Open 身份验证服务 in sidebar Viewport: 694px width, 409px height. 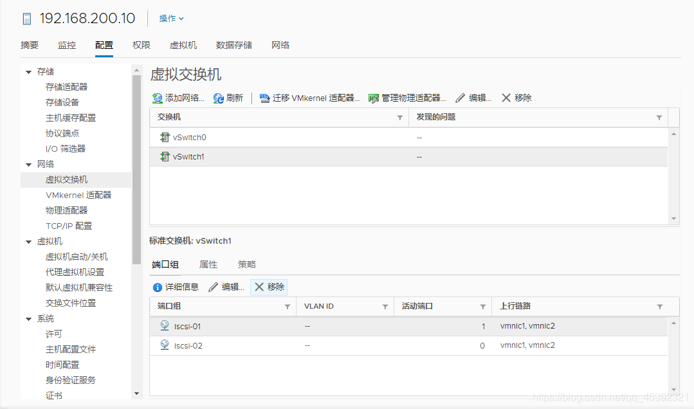(x=71, y=380)
